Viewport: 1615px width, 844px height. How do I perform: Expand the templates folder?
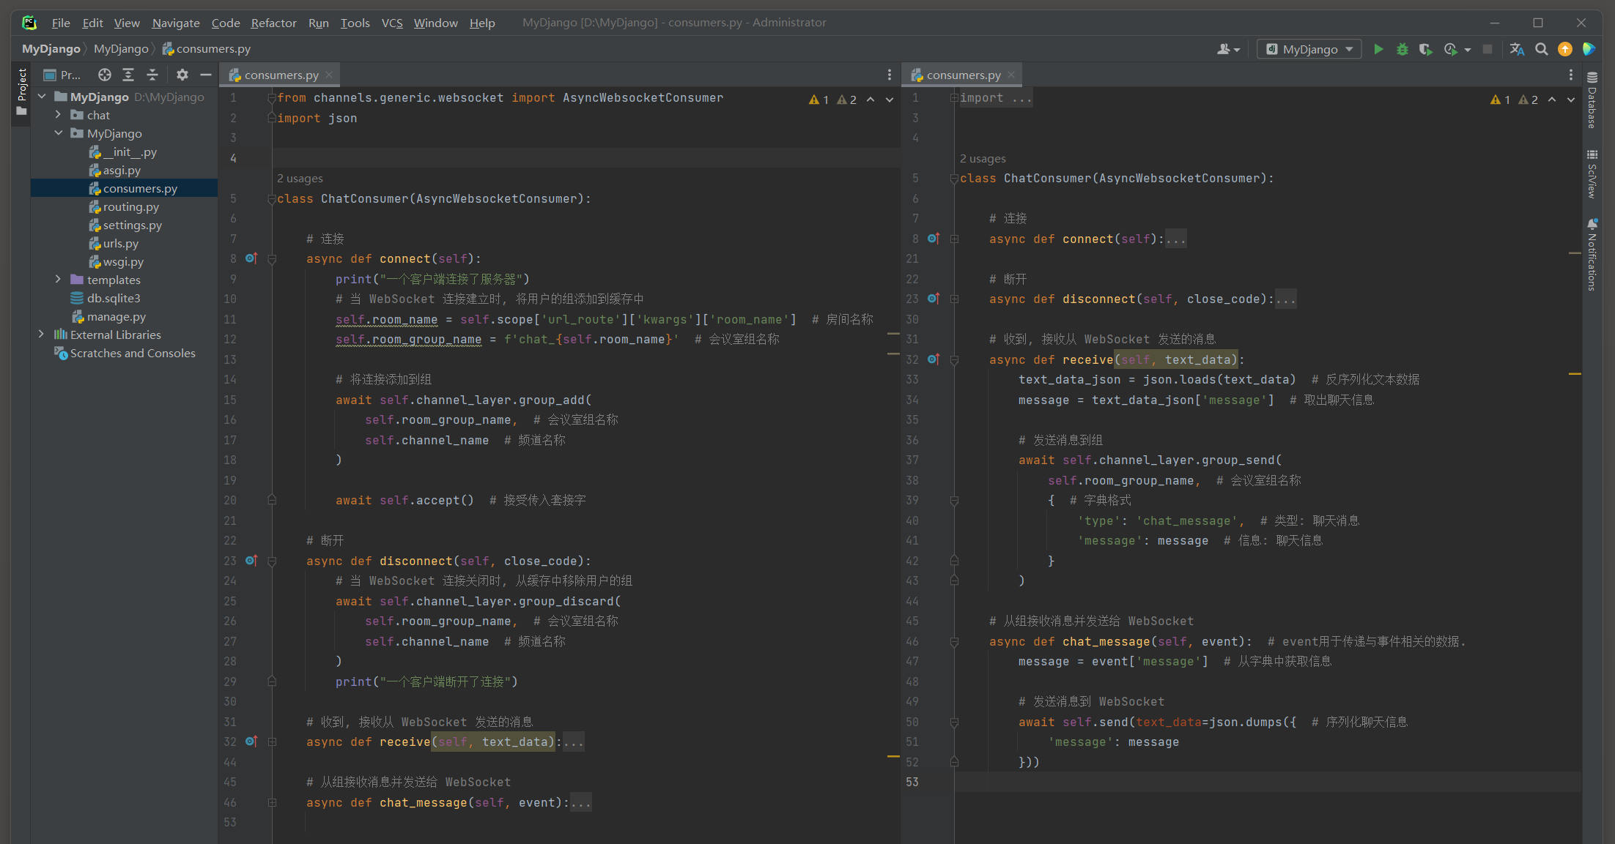point(58,280)
